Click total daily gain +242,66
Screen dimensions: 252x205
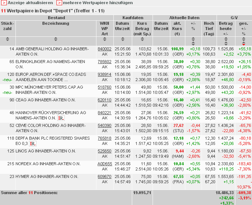226,198
